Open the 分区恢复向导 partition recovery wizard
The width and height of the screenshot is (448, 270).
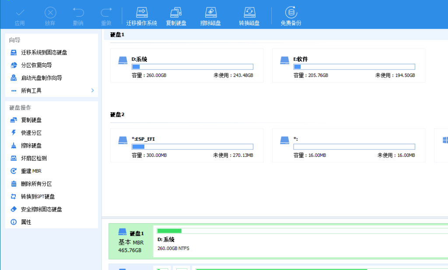pos(36,65)
